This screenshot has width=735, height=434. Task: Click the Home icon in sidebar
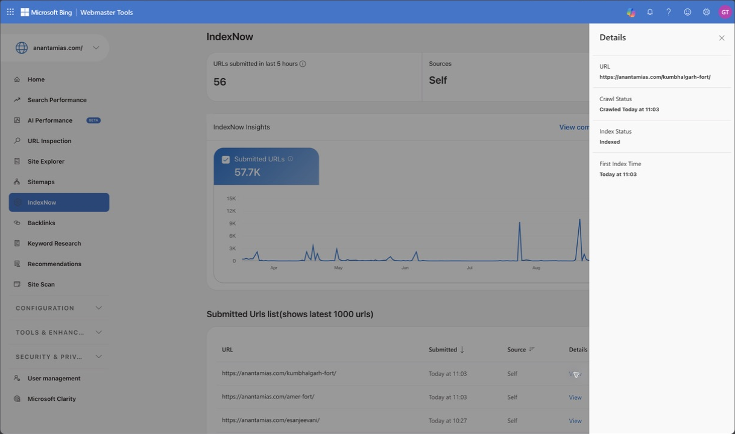pyautogui.click(x=17, y=79)
